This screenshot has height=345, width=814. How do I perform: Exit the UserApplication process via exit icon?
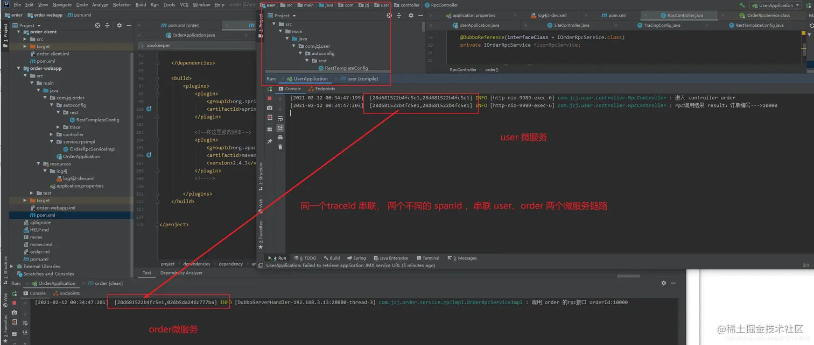click(270, 118)
